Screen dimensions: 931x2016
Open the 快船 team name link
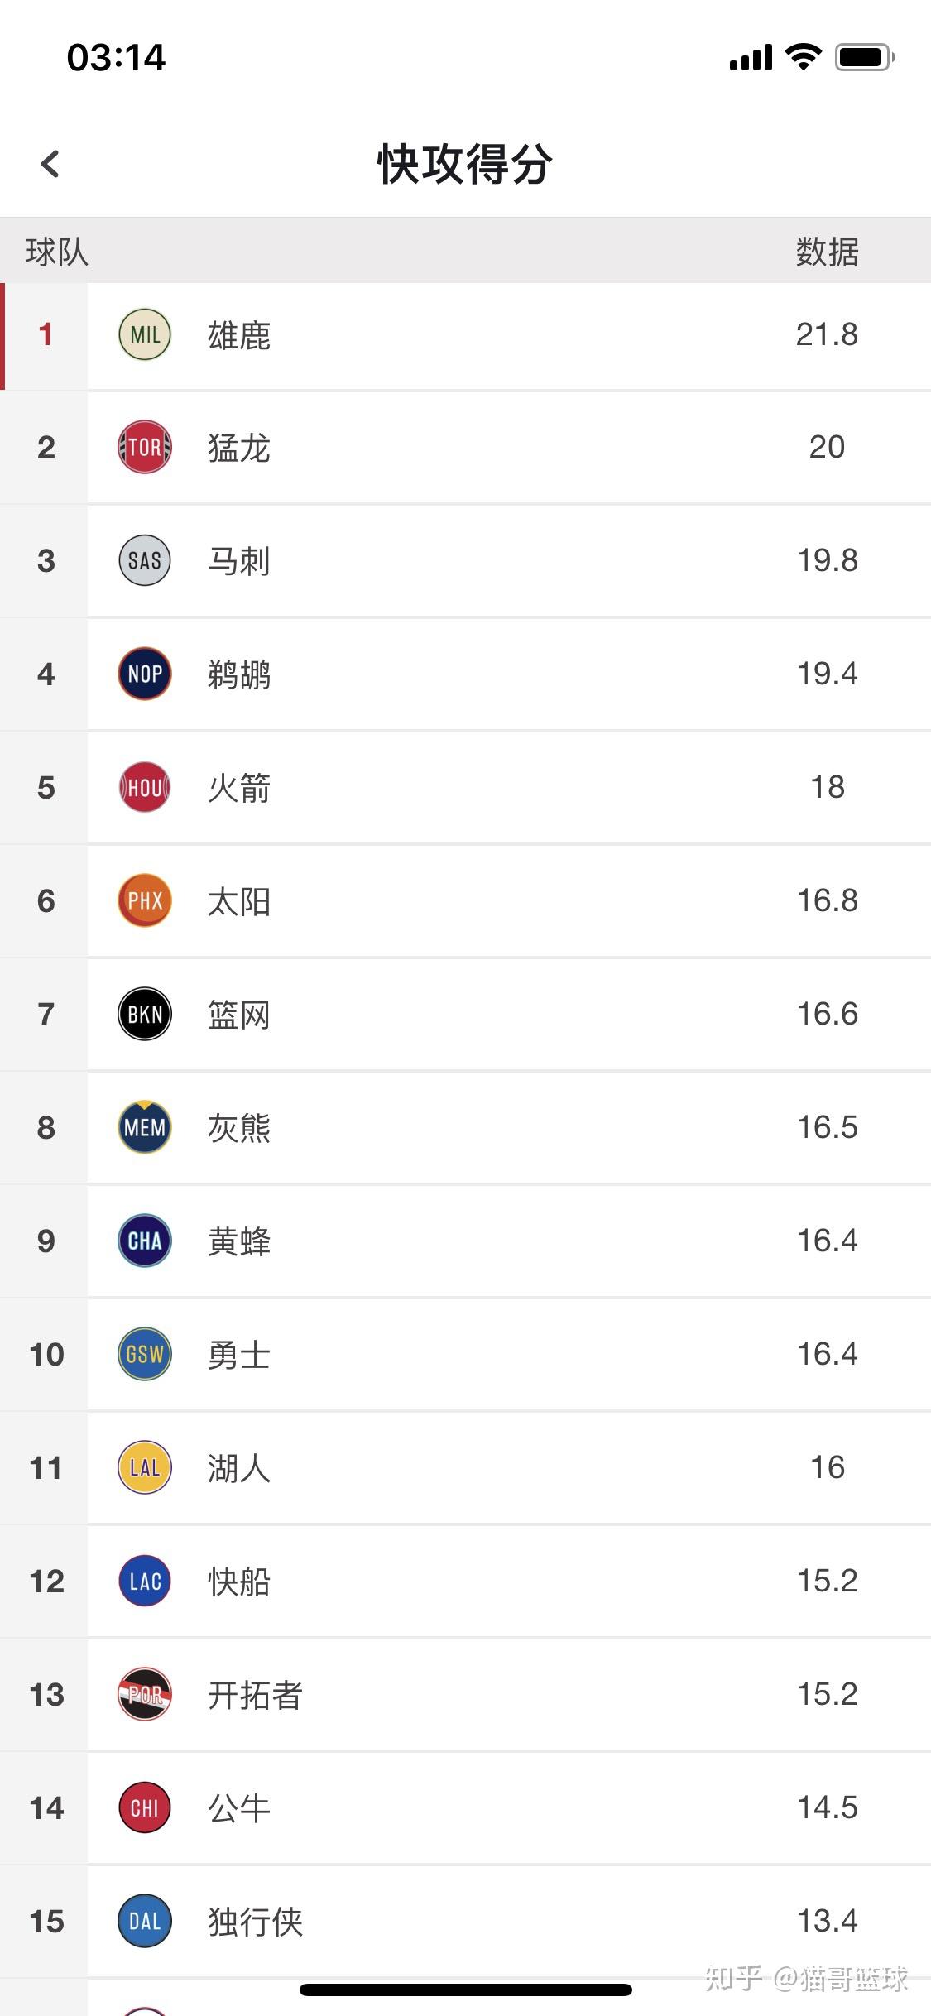click(x=239, y=1582)
